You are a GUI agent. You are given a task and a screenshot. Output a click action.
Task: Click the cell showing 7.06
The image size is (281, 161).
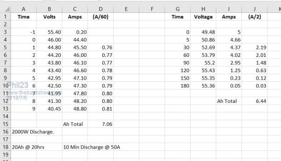(101, 124)
